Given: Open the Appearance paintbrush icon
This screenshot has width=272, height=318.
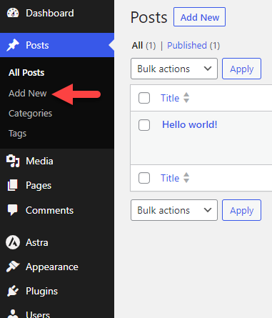Looking at the screenshot, I should [13, 267].
